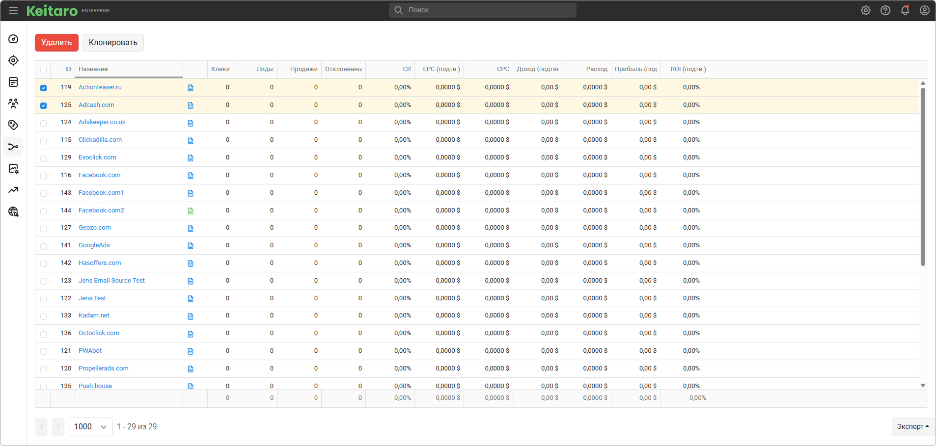The width and height of the screenshot is (936, 446).
Task: Click into the Поиск search field
Action: [x=483, y=10]
